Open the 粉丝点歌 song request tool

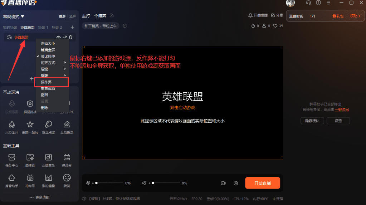click(48, 127)
